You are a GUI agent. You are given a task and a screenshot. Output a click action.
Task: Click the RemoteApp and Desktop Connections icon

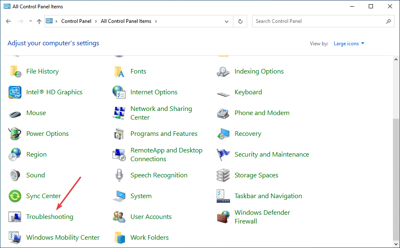119,155
